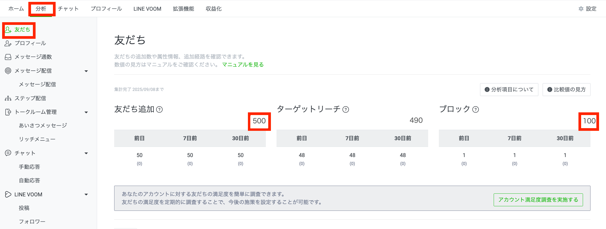Open help icon next to ブロック
Screen dimensions: 606x229
[475, 109]
